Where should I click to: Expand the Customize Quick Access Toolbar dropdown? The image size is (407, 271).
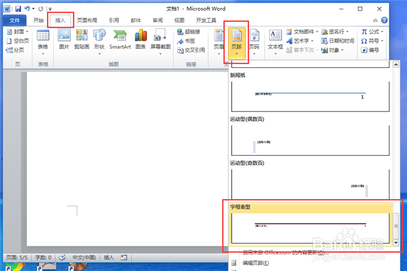(x=50, y=9)
